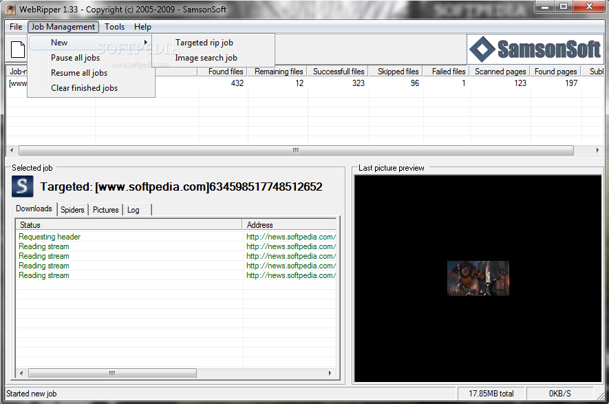Click the Targeted job title text
609x404 pixels.
tap(182, 187)
